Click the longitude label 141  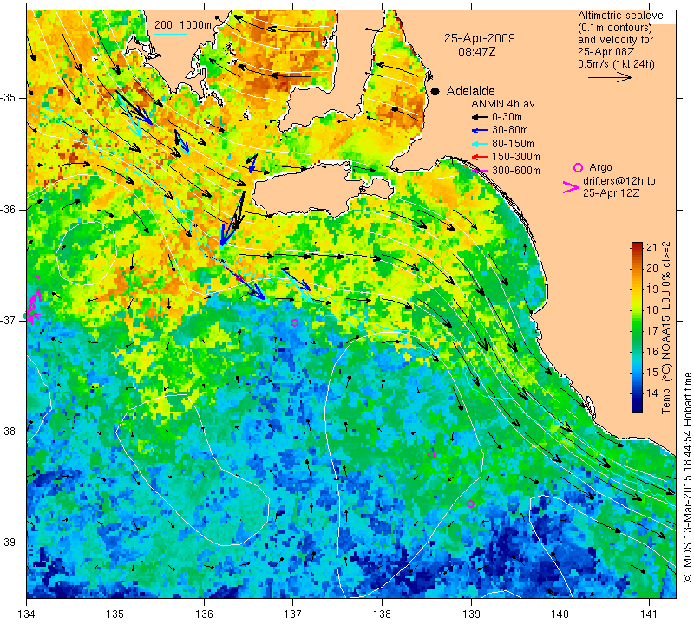(x=649, y=614)
